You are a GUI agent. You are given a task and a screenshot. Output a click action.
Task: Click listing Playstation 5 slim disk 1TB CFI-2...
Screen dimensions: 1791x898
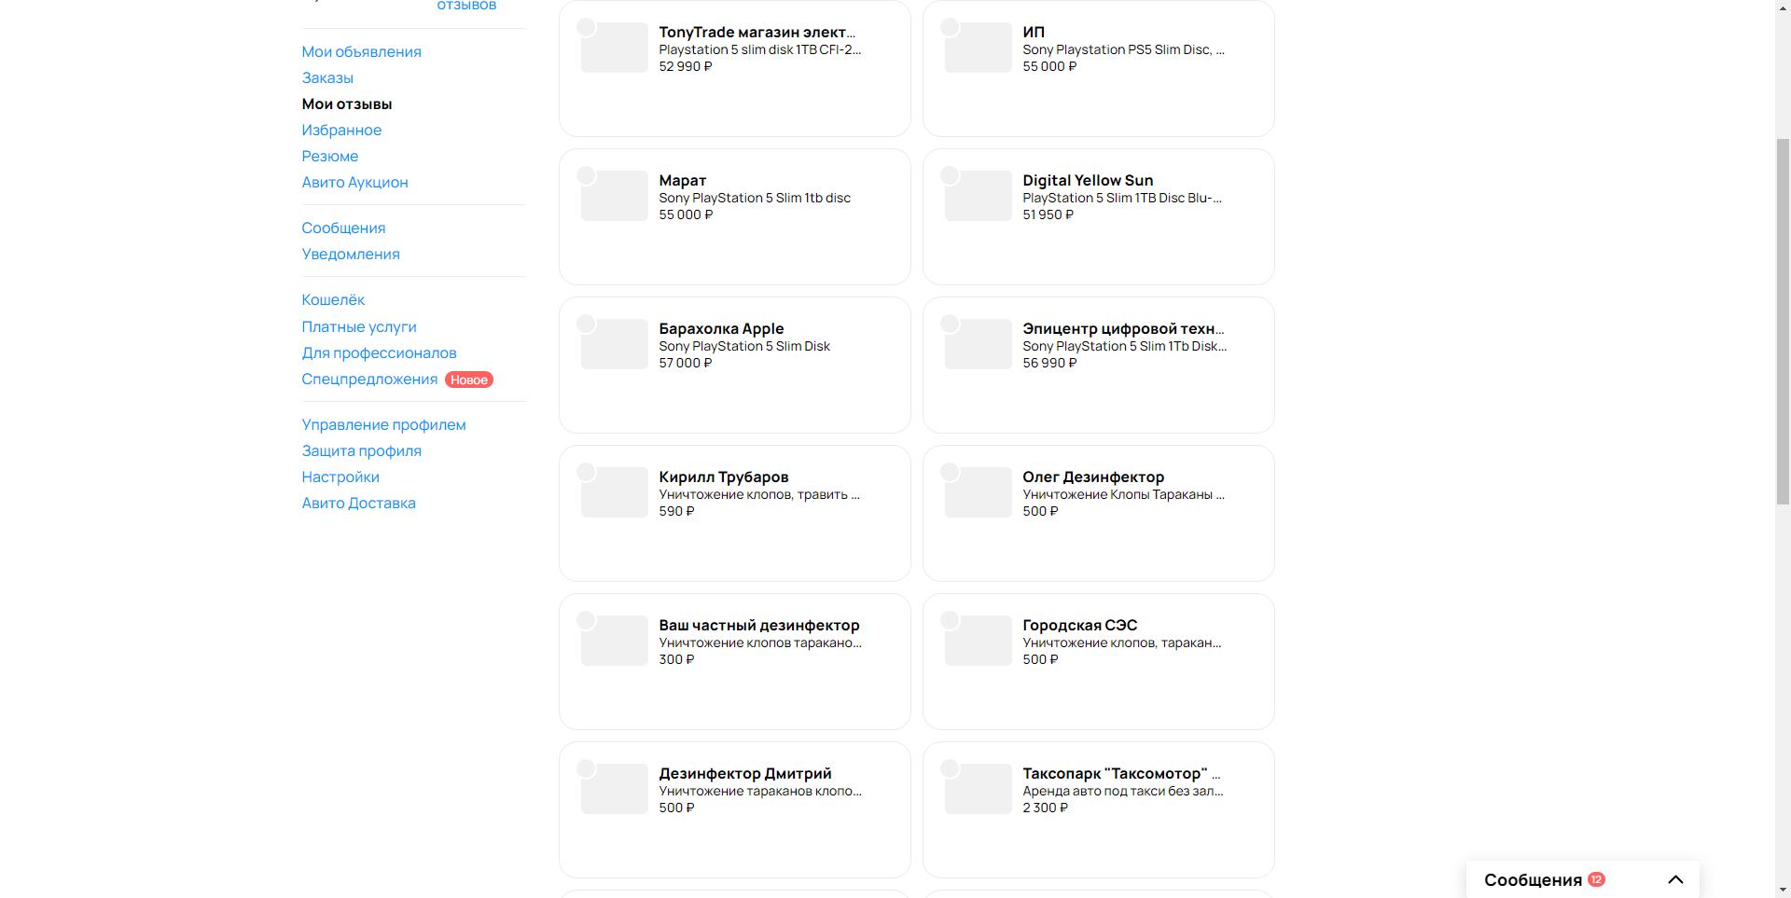(x=760, y=50)
